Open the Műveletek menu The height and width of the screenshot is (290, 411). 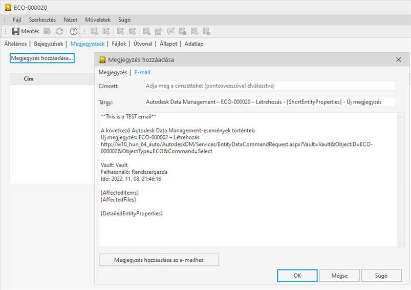98,19
